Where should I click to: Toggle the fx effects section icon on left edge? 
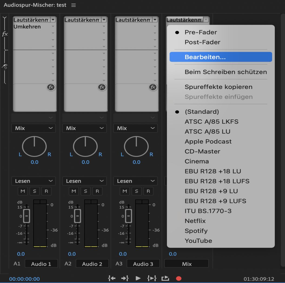click(5, 34)
